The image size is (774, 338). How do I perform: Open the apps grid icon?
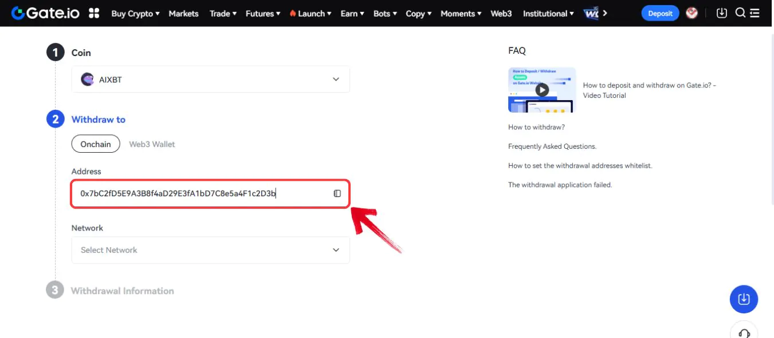coord(94,13)
